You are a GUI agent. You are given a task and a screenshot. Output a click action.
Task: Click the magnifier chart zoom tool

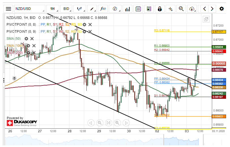pyautogui.click(x=181, y=9)
